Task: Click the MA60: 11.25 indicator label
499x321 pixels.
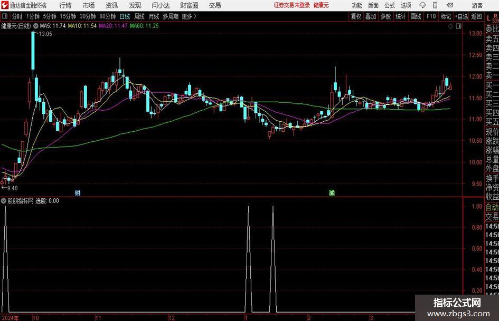Action: coord(144,26)
